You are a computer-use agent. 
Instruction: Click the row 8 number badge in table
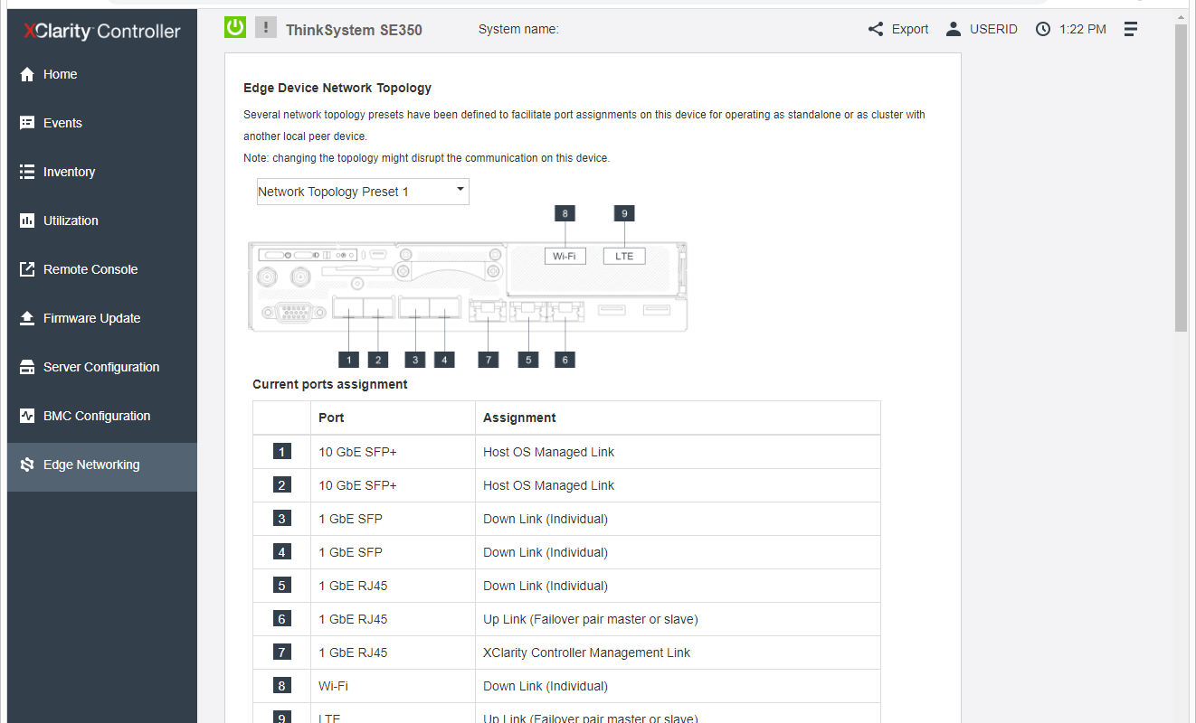tap(282, 686)
